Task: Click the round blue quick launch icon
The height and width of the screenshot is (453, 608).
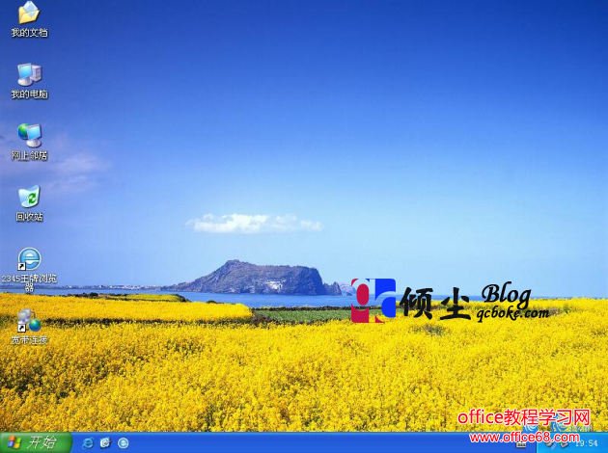Action: (x=124, y=442)
